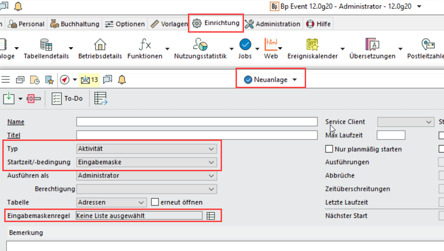The height and width of the screenshot is (251, 444).
Task: Expand the Neuanlage dropdown
Action: coord(294,80)
